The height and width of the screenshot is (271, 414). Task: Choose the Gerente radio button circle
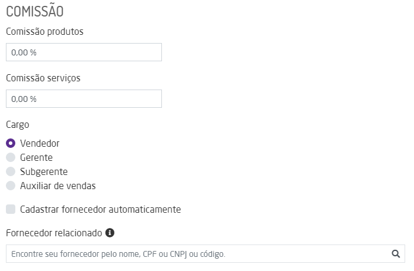click(11, 157)
